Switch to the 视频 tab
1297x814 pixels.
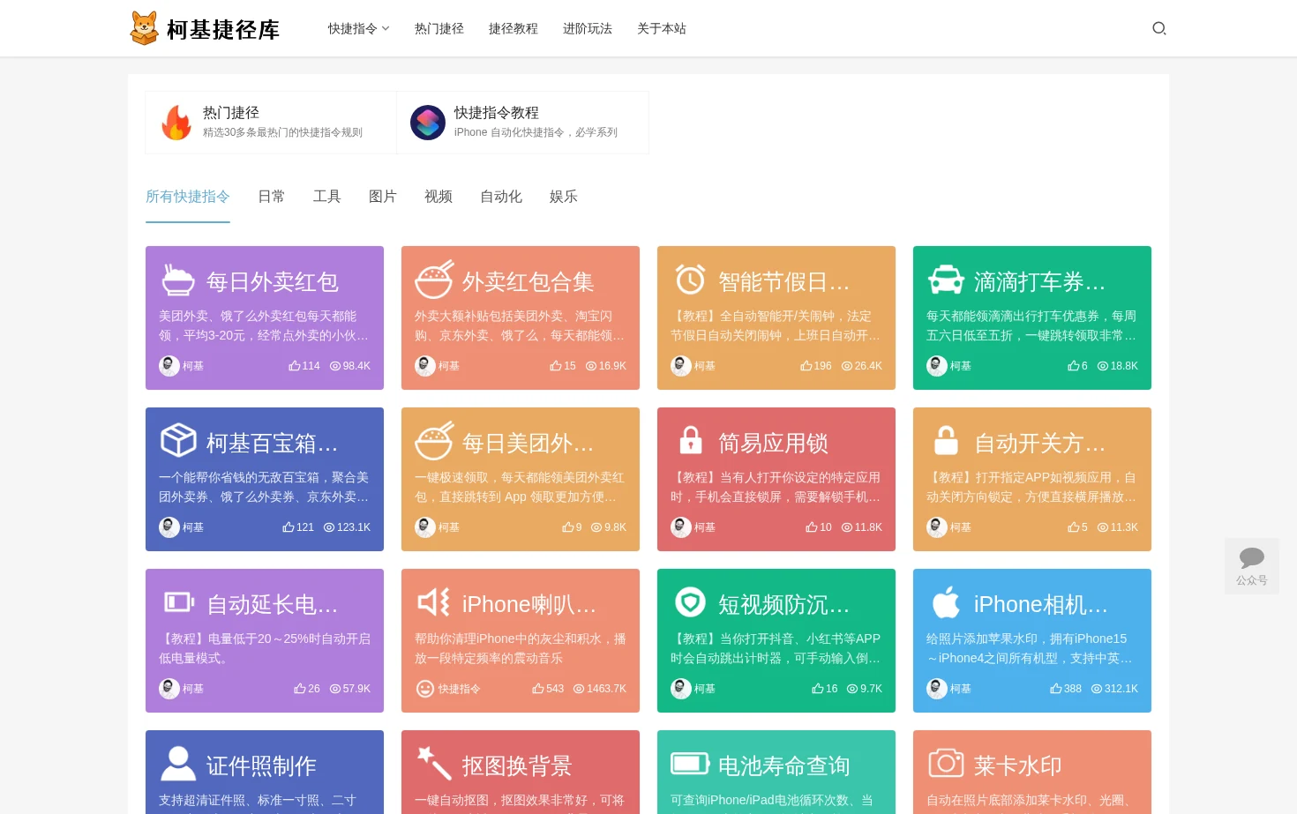click(439, 197)
